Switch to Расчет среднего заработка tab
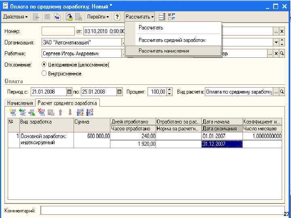 coord(67,103)
